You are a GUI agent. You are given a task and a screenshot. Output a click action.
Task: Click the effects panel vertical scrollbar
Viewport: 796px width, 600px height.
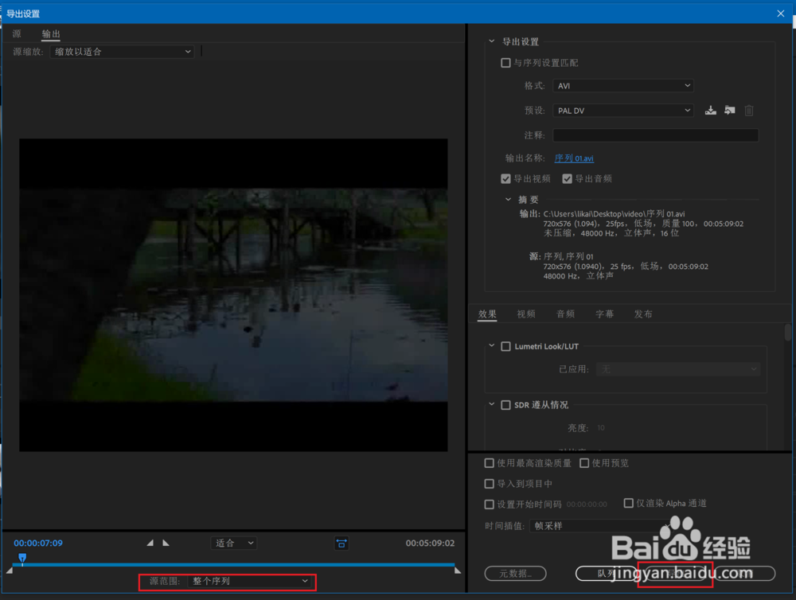788,333
